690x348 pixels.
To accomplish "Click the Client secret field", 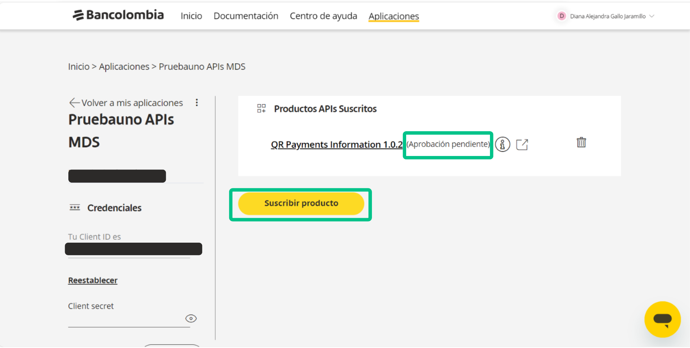I will pos(129,319).
